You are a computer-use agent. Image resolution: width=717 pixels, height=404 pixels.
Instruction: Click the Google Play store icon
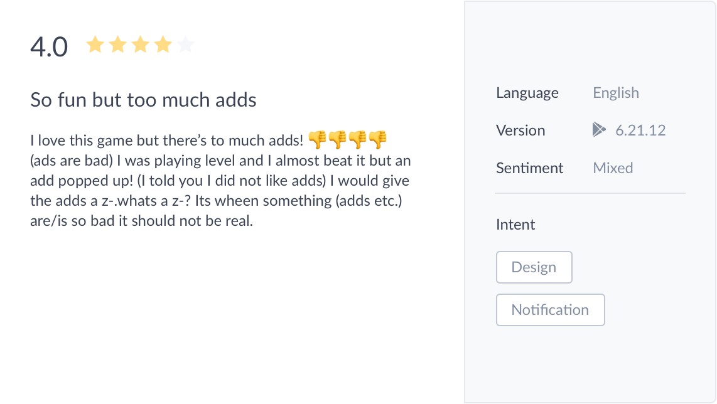pyautogui.click(x=598, y=130)
